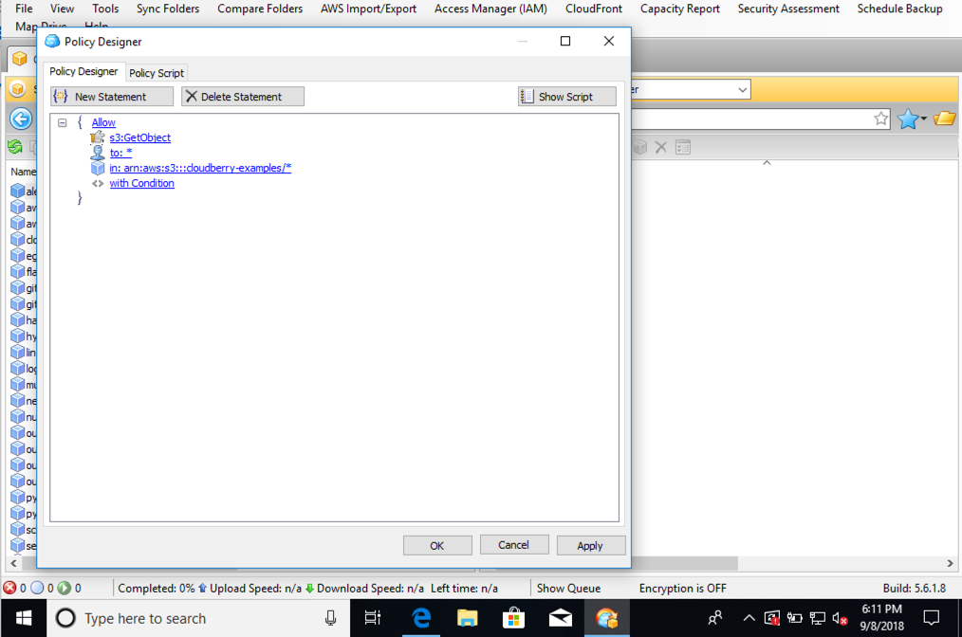The image size is (962, 637).
Task: Click the X icon on Delete Statement button
Action: pyautogui.click(x=192, y=96)
